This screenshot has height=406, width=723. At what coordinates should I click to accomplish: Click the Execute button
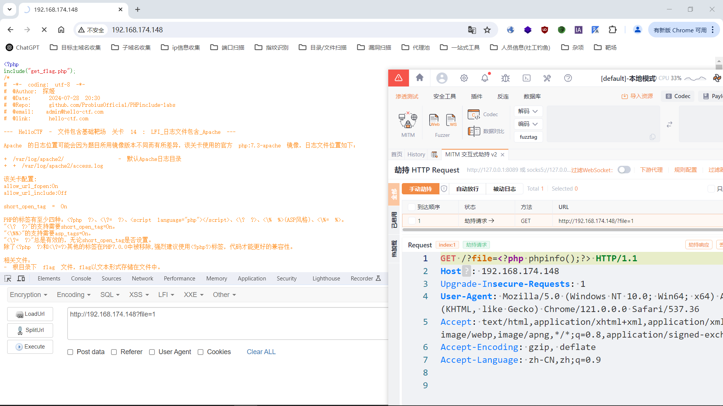(x=30, y=347)
